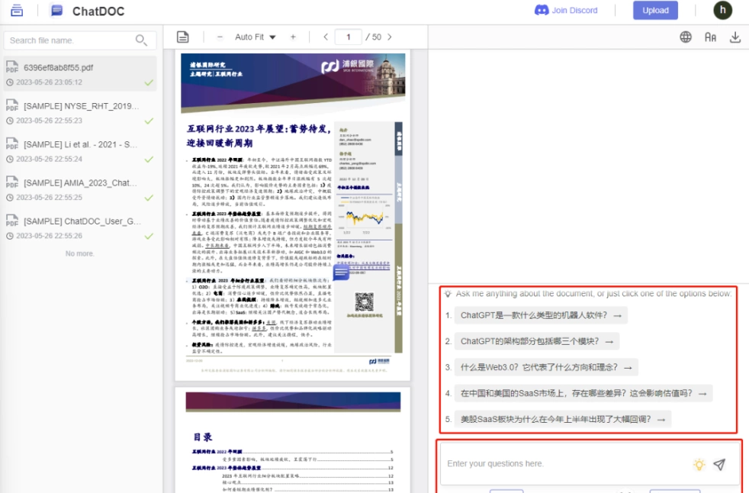This screenshot has width=749, height=493.
Task: Open file 6396ef8ab8f55.pdf
Action: [80, 73]
